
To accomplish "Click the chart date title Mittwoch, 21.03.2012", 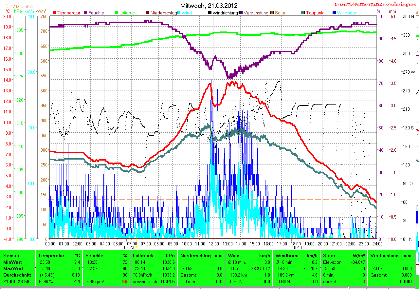I will (x=209, y=6).
